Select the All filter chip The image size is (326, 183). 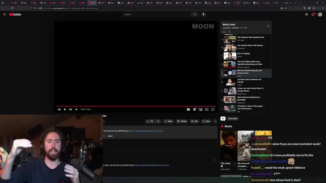click(223, 118)
